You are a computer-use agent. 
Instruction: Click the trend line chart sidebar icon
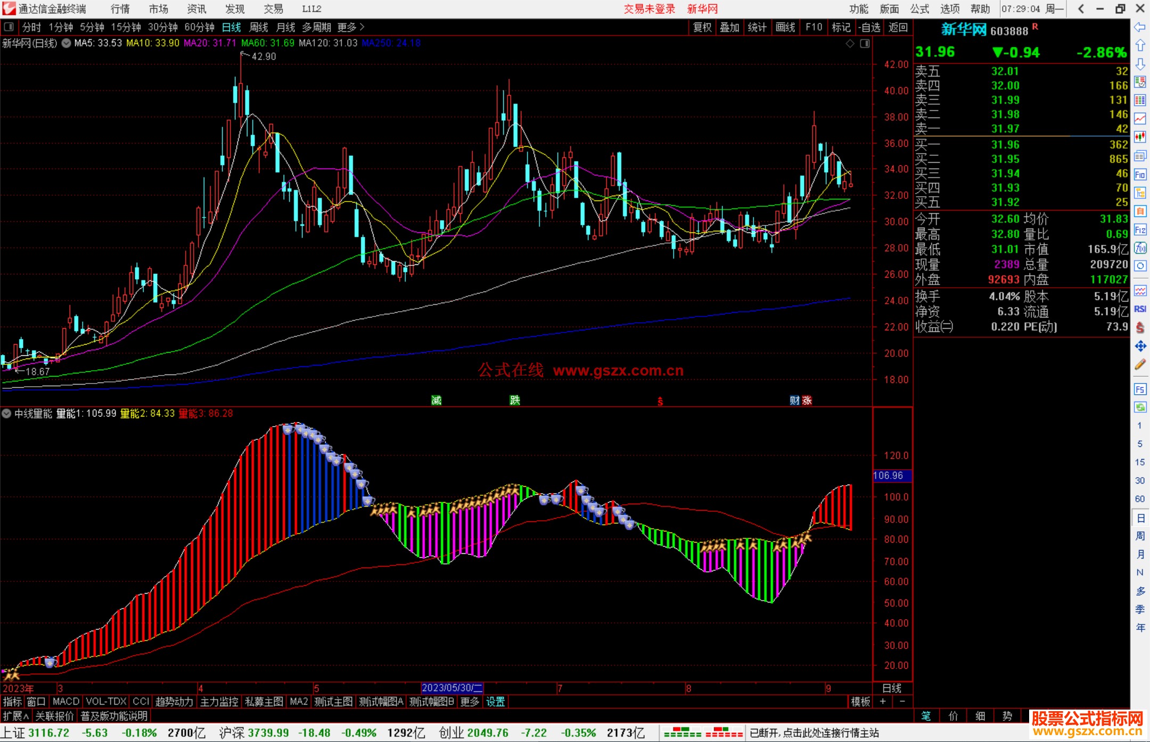1140,119
